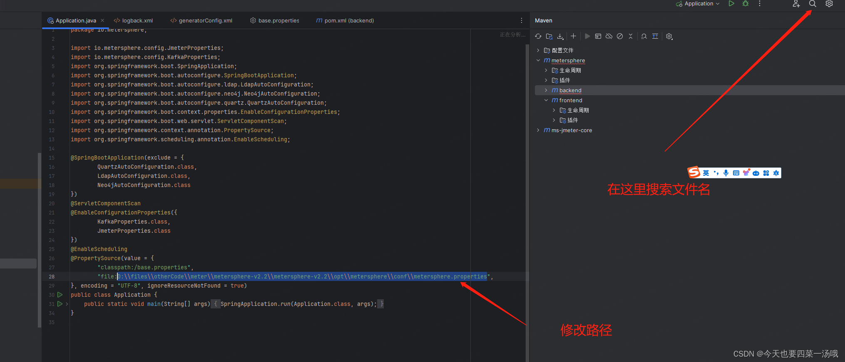Open editor tabs more-options menu
The height and width of the screenshot is (362, 845).
pos(521,20)
